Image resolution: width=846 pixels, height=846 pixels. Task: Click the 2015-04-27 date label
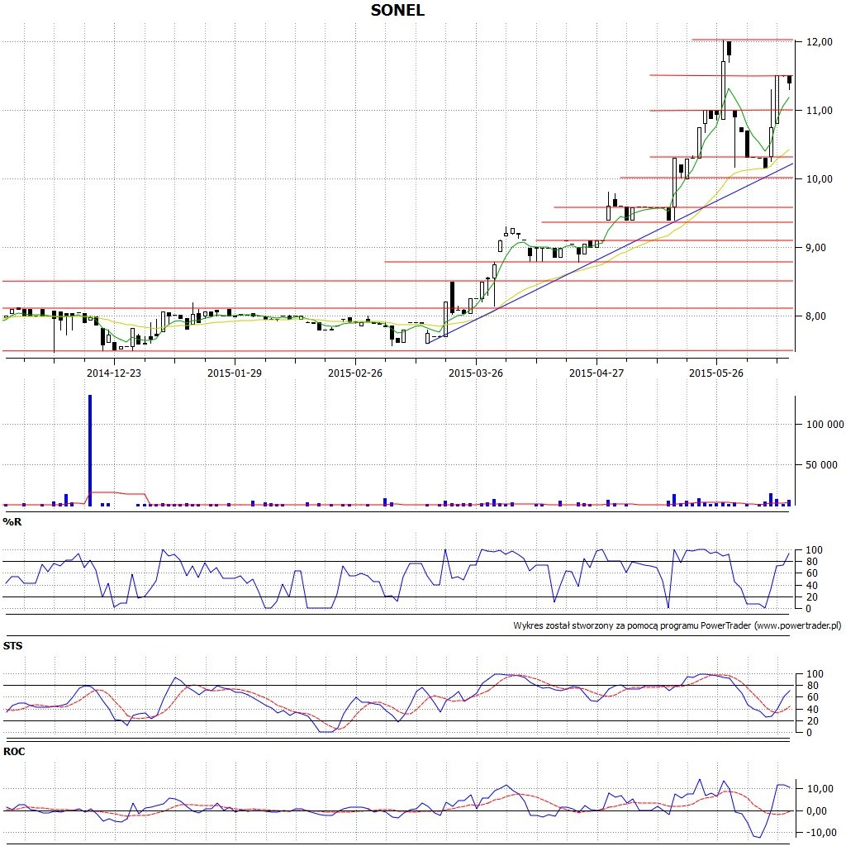click(596, 373)
